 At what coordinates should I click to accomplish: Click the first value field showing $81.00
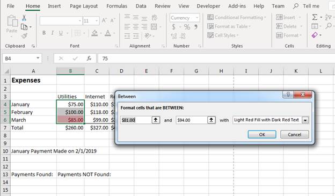coord(136,120)
